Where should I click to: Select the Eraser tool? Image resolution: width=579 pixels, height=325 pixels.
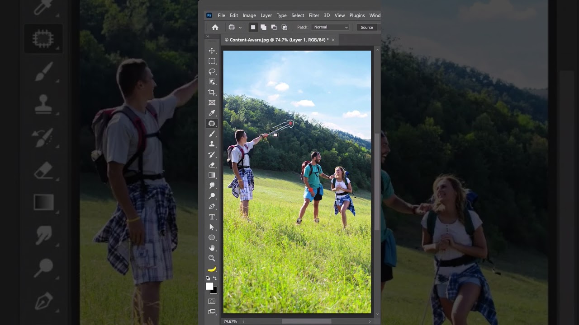[212, 165]
